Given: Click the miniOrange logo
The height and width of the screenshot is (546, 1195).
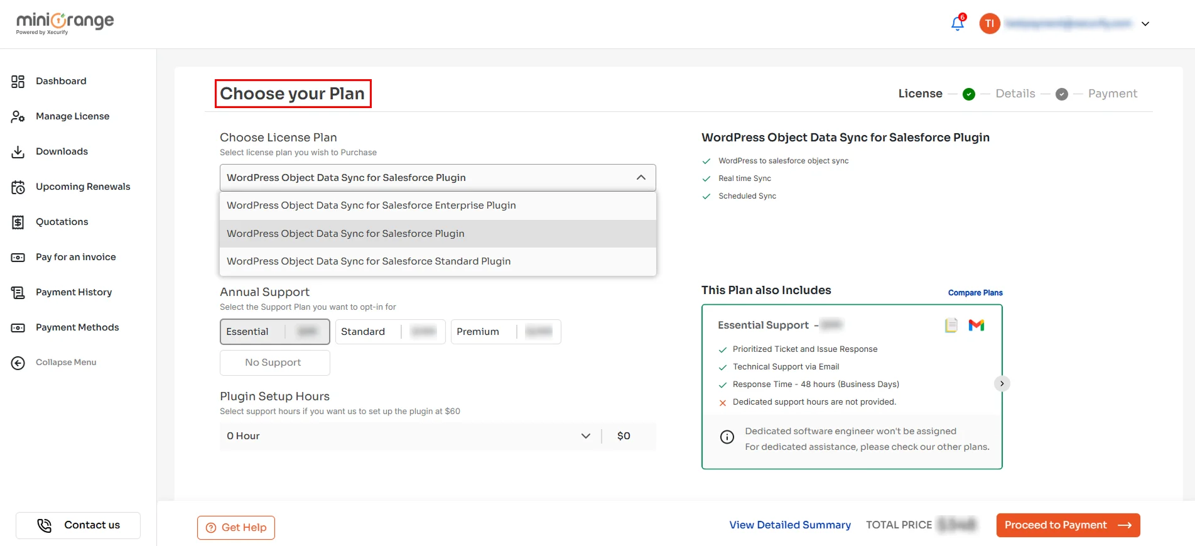Looking at the screenshot, I should [65, 23].
